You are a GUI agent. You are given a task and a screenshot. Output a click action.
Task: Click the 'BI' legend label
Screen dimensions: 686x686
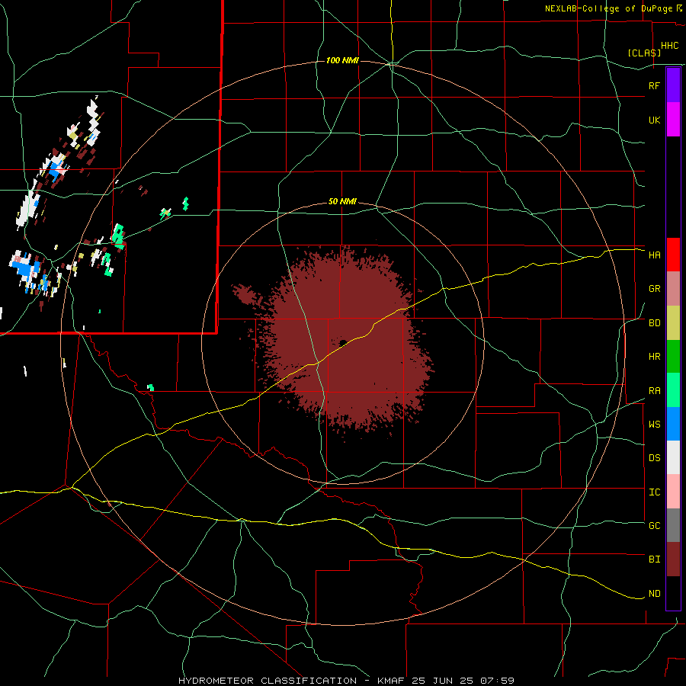(654, 559)
